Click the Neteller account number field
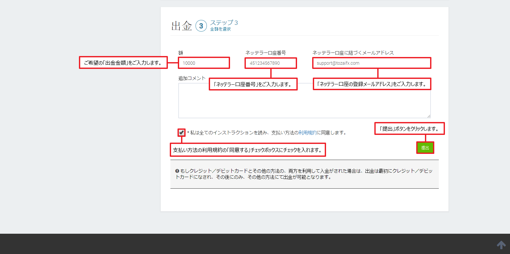Image resolution: width=510 pixels, height=254 pixels. 271,63
